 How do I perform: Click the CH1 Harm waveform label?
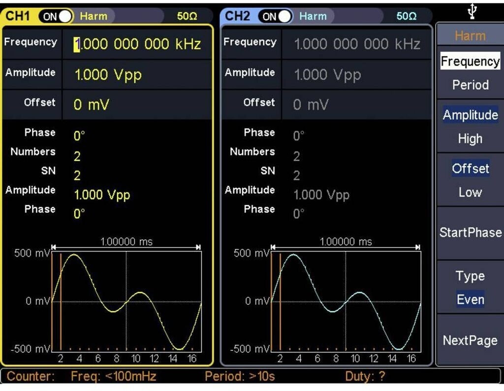tap(94, 16)
